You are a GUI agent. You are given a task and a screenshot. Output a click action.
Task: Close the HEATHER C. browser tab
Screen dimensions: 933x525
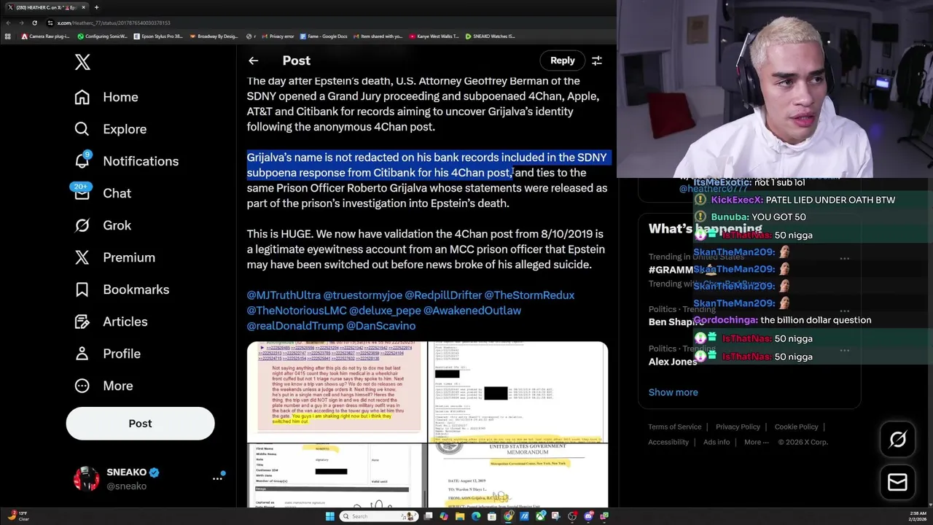click(83, 7)
